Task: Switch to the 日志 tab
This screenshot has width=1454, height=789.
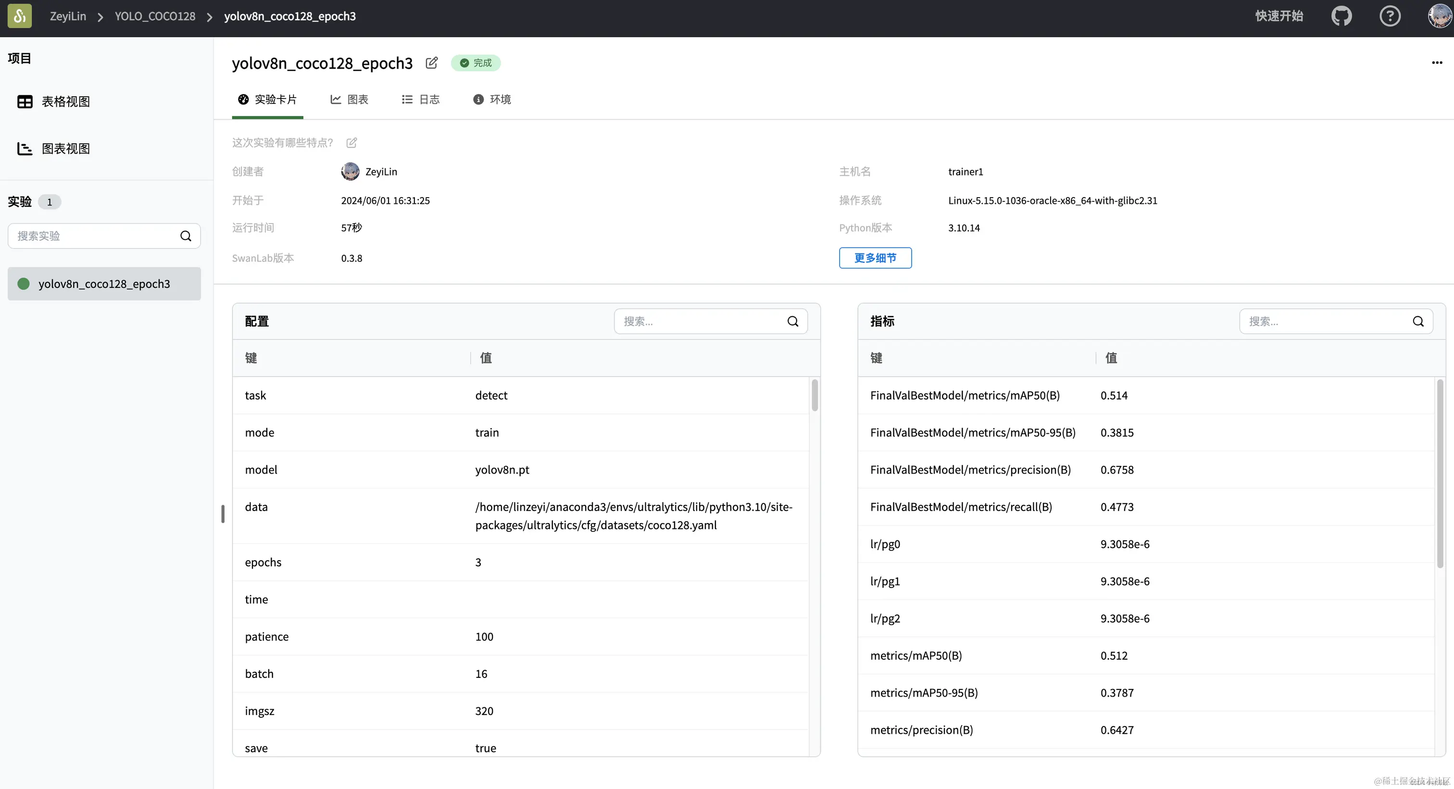Action: pyautogui.click(x=421, y=100)
